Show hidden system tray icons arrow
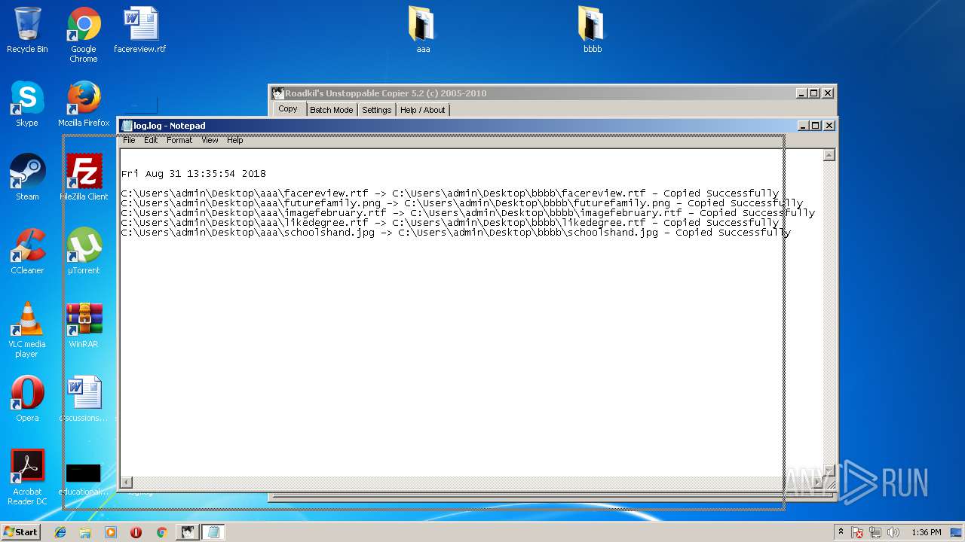The height and width of the screenshot is (542, 965). point(841,532)
